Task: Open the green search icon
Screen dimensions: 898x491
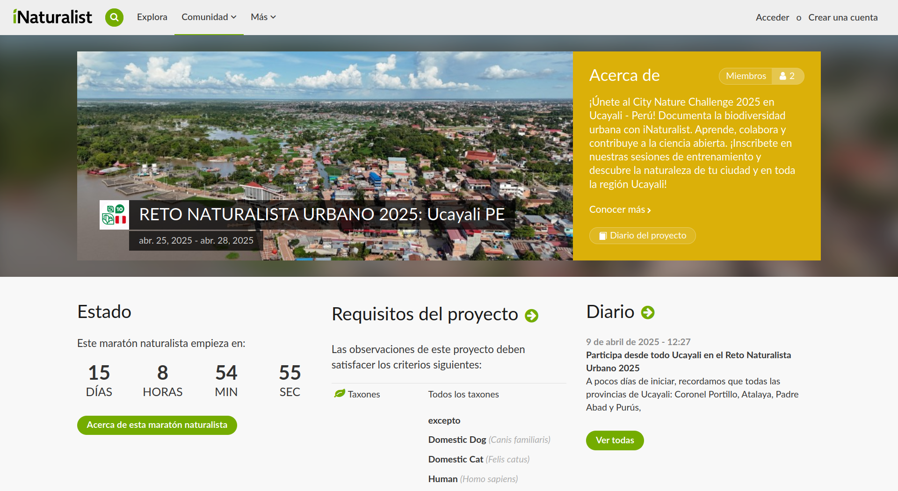Action: (114, 17)
